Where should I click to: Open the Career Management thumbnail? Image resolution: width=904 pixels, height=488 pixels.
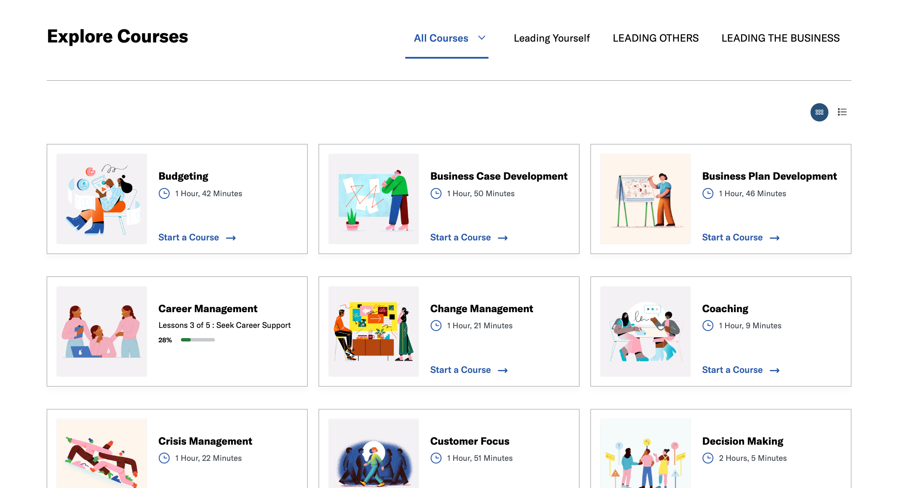pyautogui.click(x=102, y=331)
